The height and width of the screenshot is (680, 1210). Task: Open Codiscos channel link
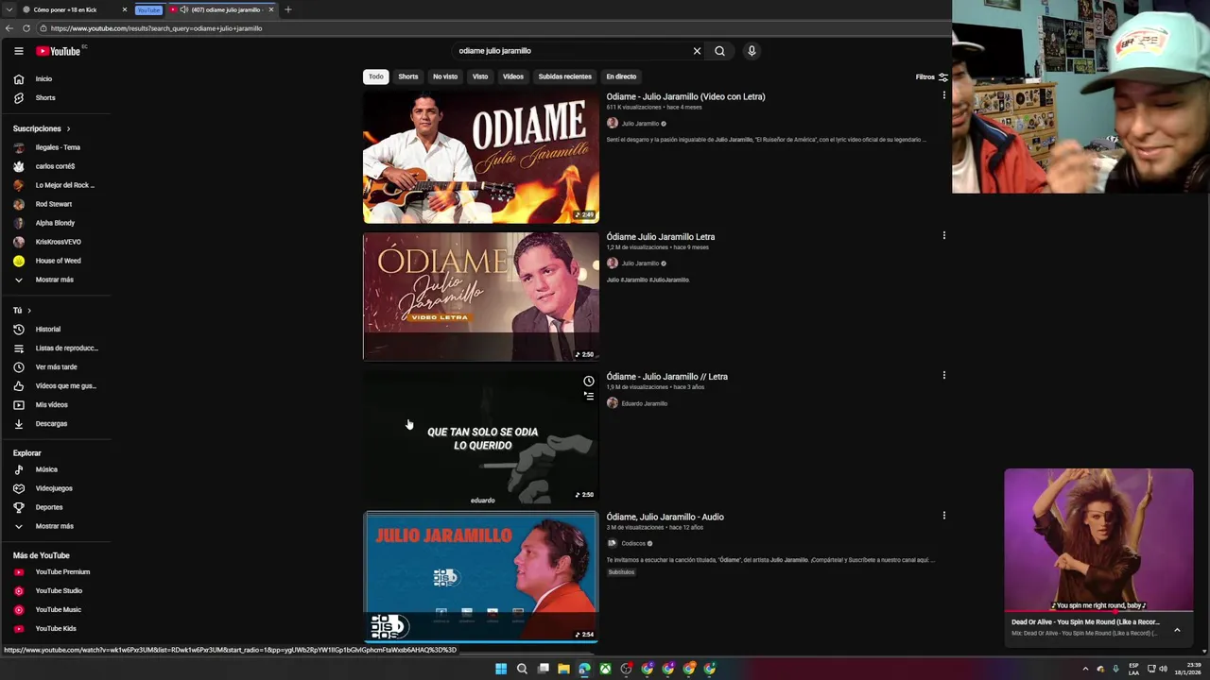633,543
